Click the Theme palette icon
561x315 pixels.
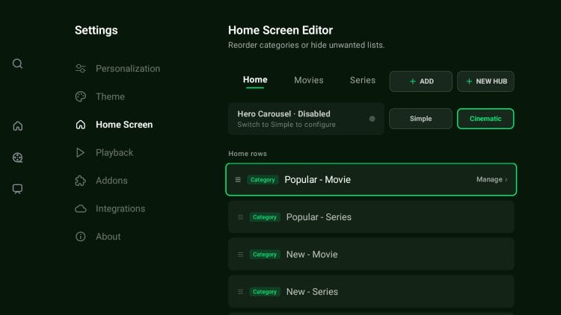(x=81, y=96)
